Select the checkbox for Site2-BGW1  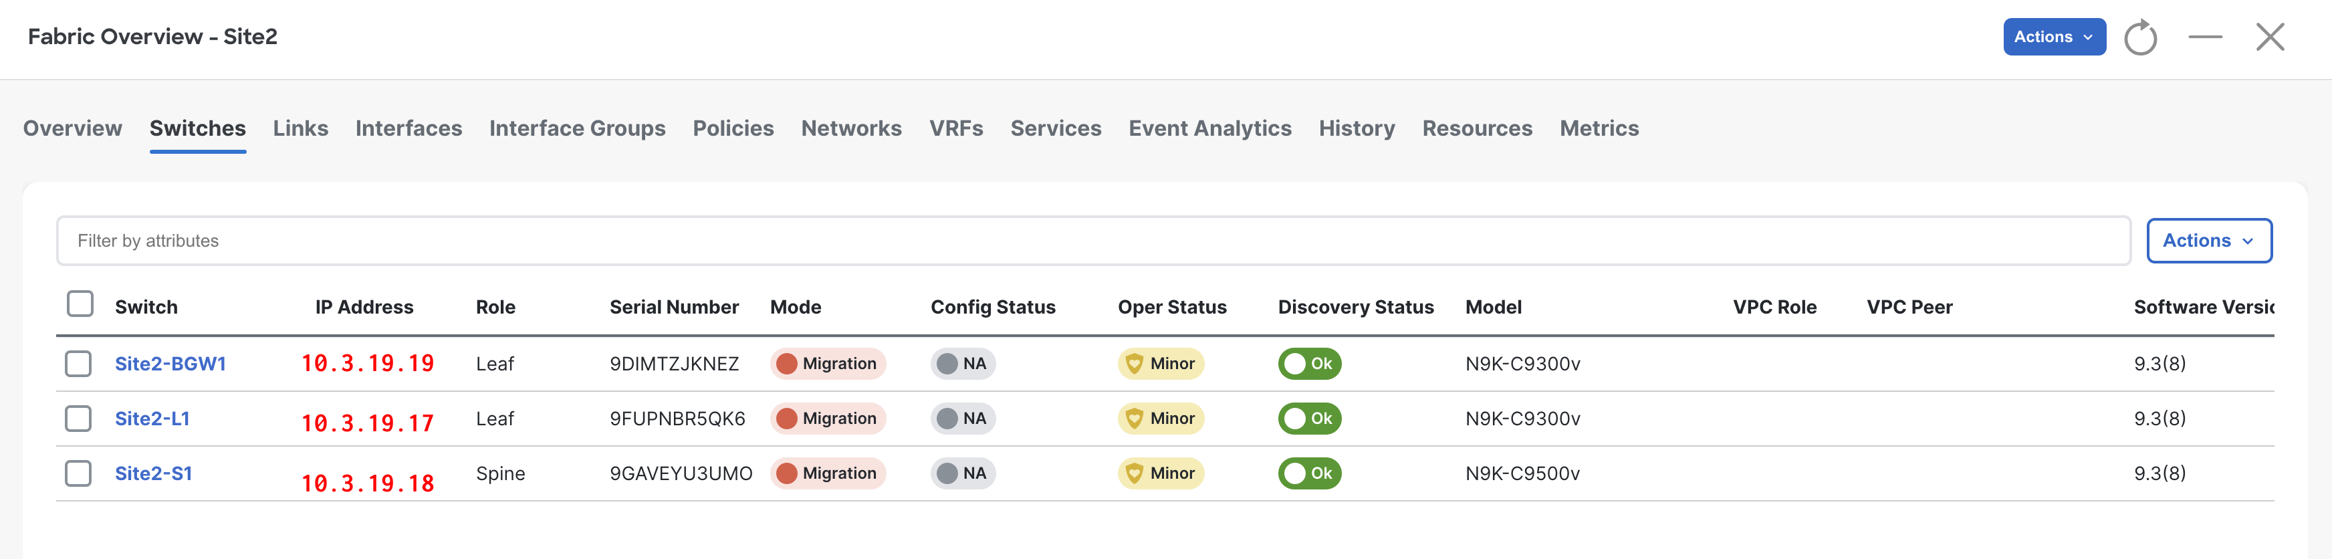[79, 363]
